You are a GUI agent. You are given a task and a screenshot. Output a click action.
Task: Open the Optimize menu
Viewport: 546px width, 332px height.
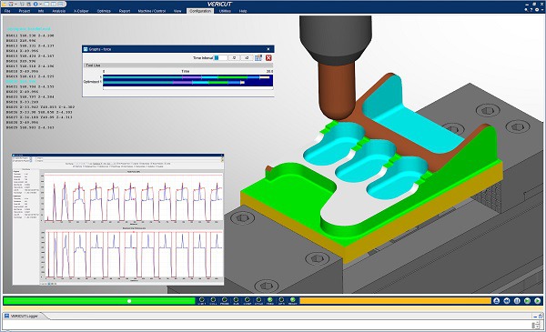point(104,11)
